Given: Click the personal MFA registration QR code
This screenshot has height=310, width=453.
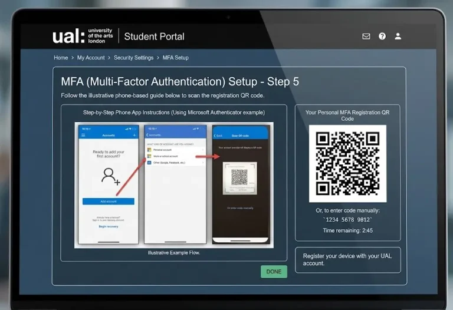Looking at the screenshot, I should tap(347, 163).
